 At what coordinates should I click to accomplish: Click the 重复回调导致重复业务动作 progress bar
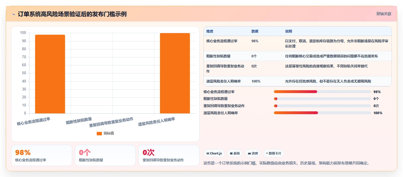pos(322,106)
